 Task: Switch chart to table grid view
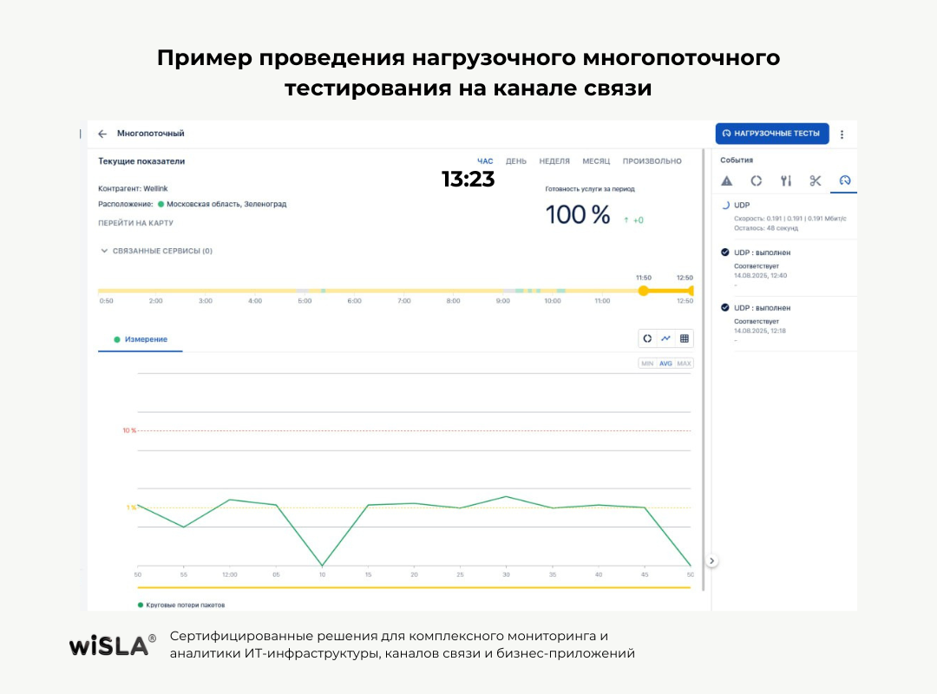click(x=684, y=338)
